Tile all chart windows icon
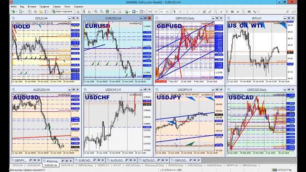Screen dimensions: 306x172 pyautogui.click(x=107, y=11)
